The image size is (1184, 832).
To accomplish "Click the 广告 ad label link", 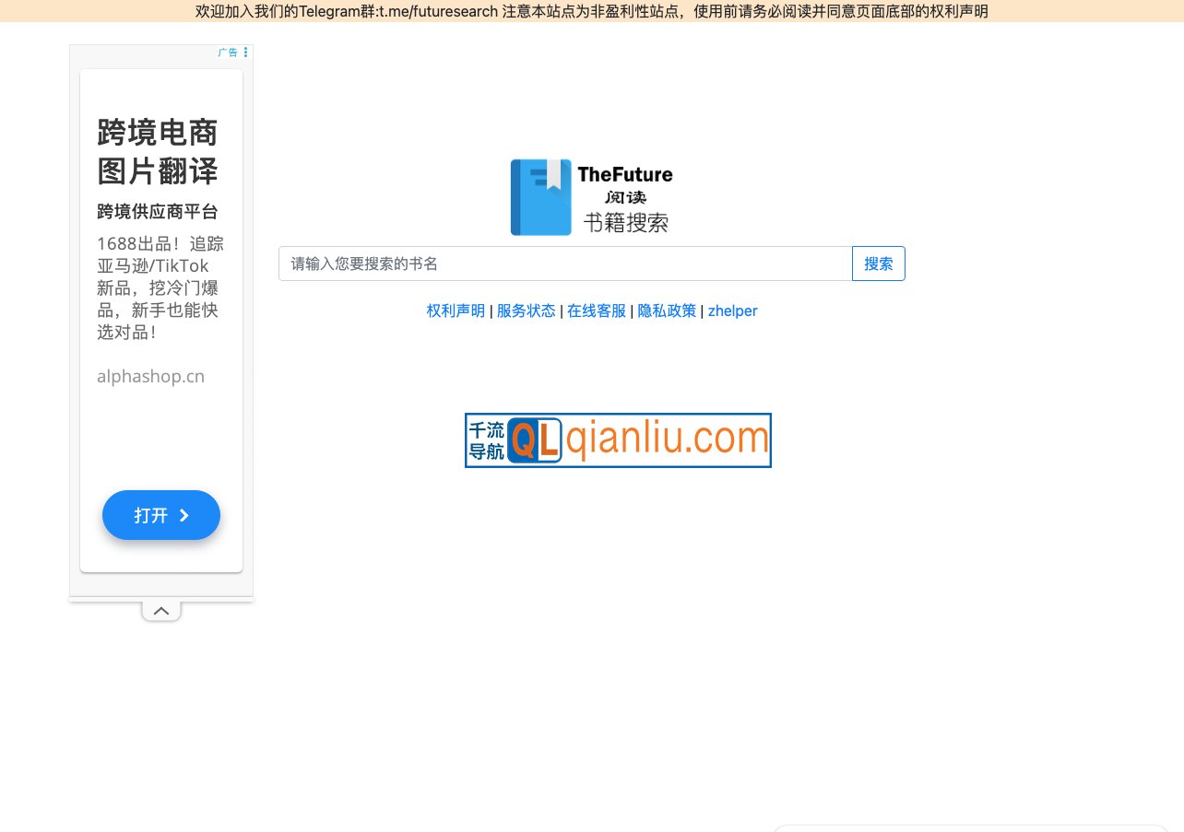I will 228,53.
